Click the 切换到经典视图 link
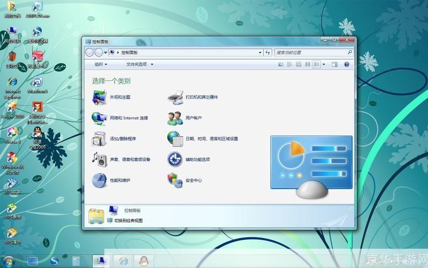This screenshot has height=268, width=428. [x=128, y=221]
